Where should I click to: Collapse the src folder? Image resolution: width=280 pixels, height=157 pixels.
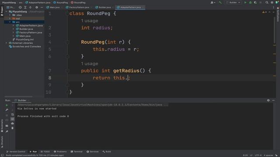click(x=10, y=22)
